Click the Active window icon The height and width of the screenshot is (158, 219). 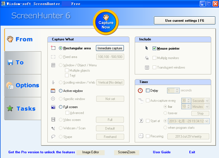(x=53, y=91)
